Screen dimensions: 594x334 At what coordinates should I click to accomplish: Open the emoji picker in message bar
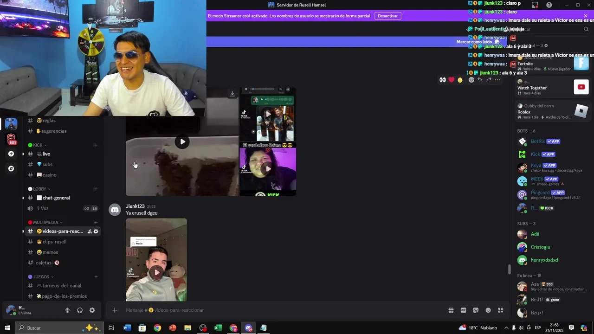click(488, 310)
